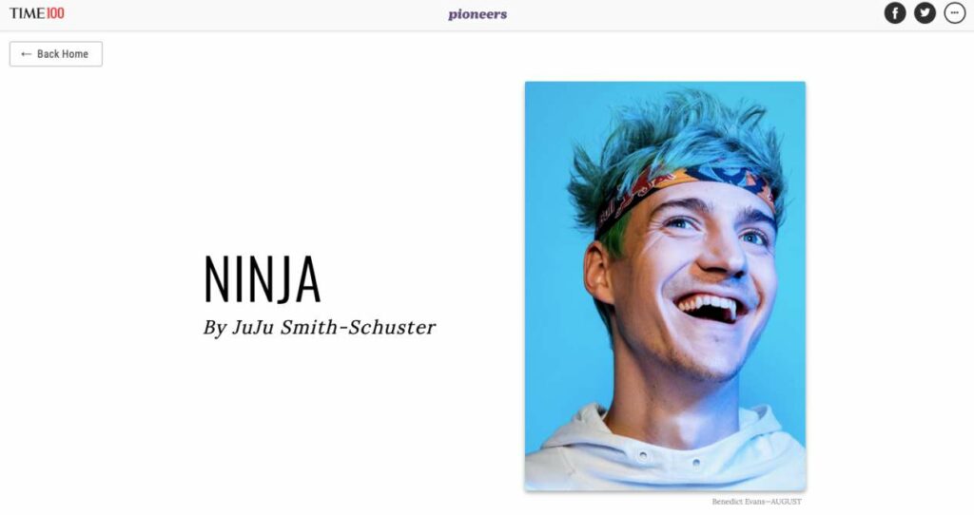Click the JuJu Smith-Schuster author name
Image resolution: width=974 pixels, height=515 pixels.
tap(334, 328)
